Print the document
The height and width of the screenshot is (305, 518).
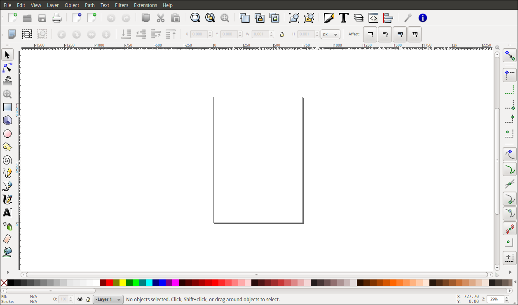(x=57, y=18)
